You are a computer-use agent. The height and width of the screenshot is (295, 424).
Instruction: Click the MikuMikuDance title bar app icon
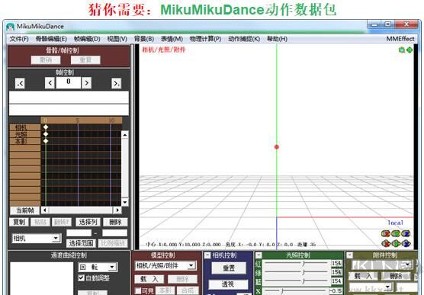[x=10, y=27]
